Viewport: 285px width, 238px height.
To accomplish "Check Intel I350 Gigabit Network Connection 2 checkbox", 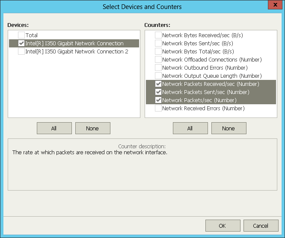I will (x=21, y=51).
